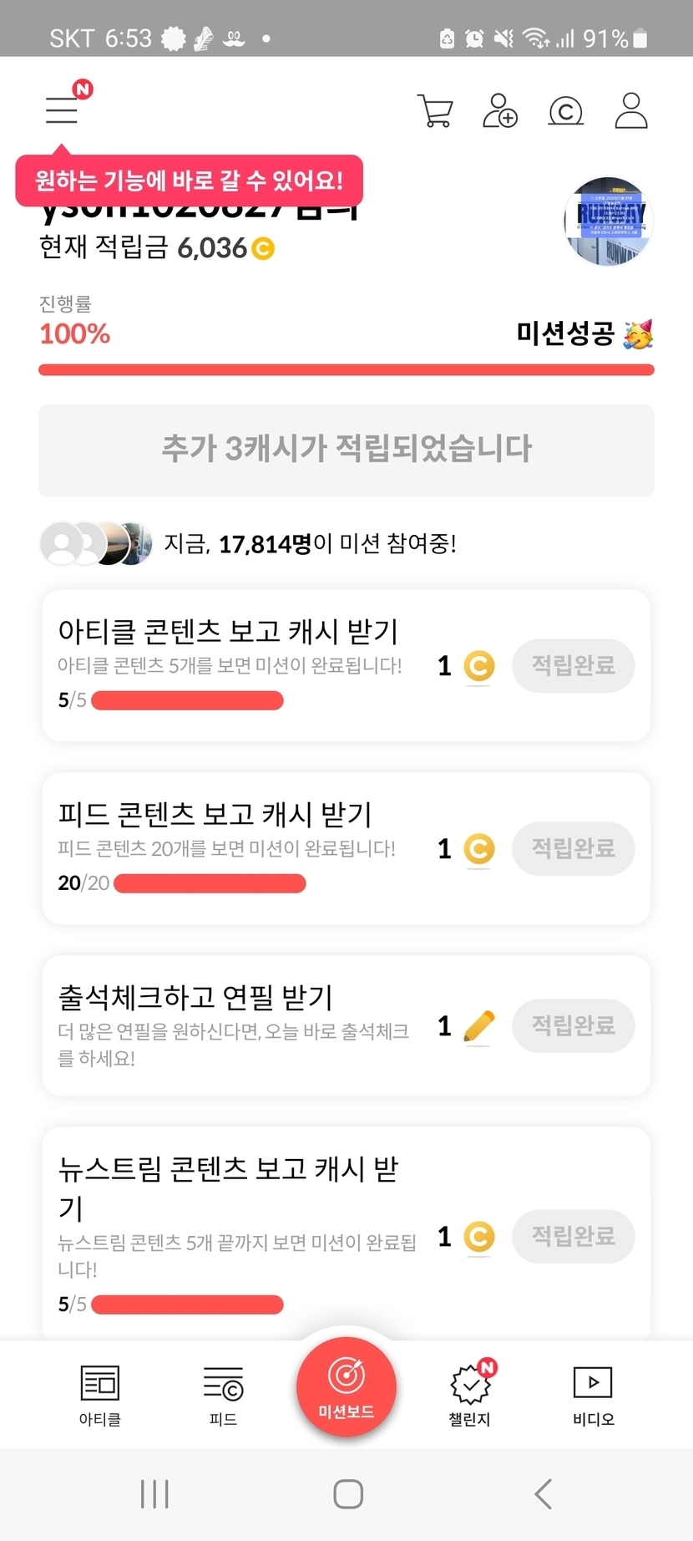Open the 미션보드 center tab
The image size is (693, 1541).
tap(346, 1387)
